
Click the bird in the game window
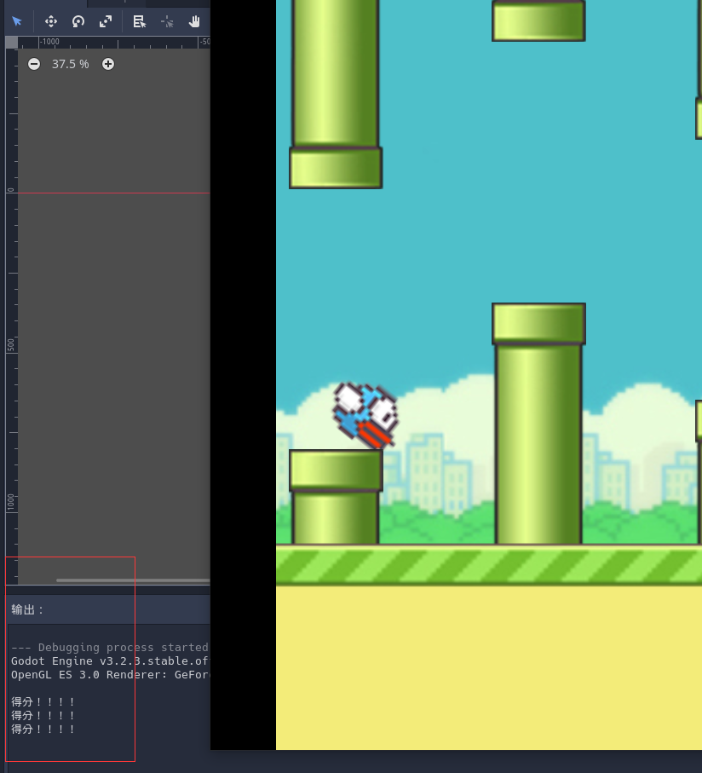365,415
